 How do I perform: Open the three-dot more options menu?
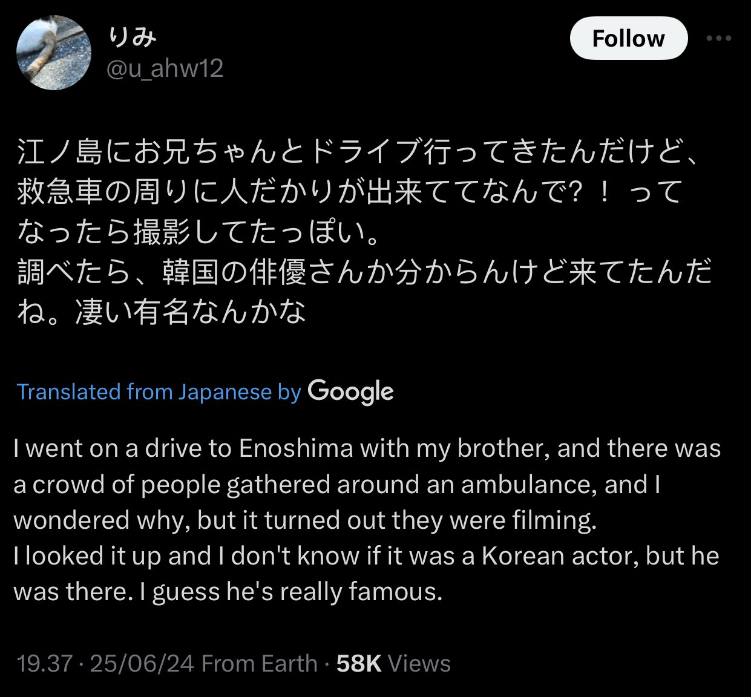pyautogui.click(x=718, y=39)
